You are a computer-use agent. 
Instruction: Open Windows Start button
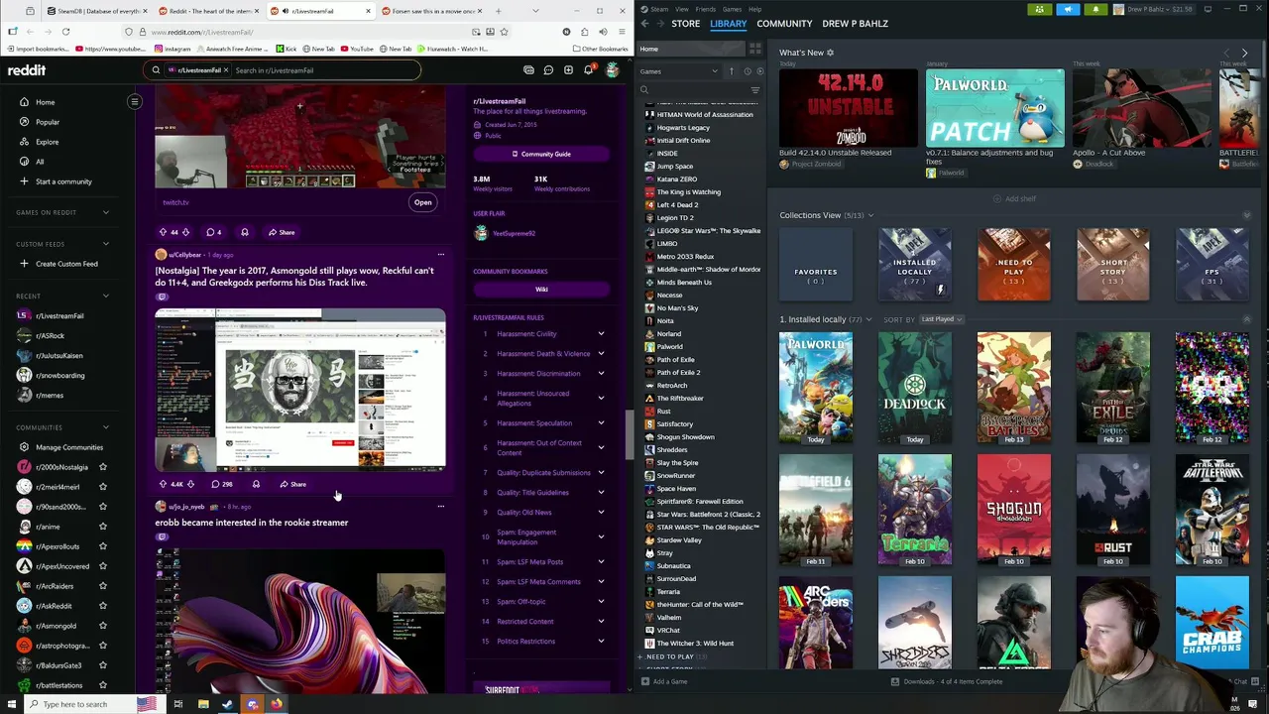[x=12, y=704]
